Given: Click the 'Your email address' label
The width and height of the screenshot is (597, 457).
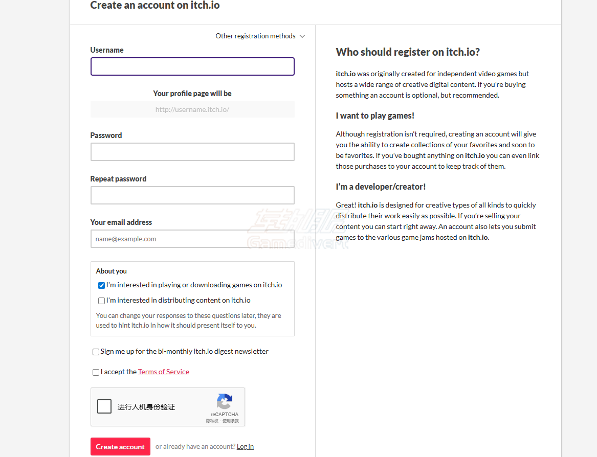Looking at the screenshot, I should (121, 222).
